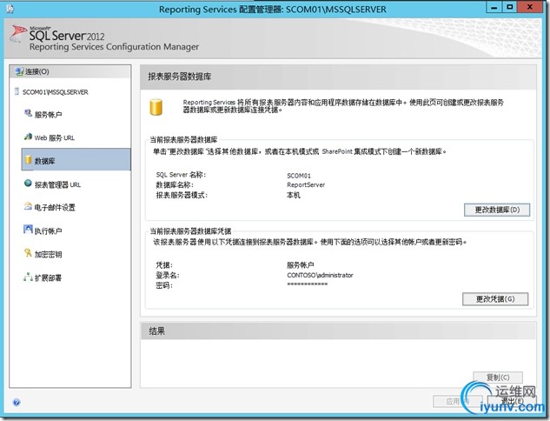
Task: Click the ReportServer database name value
Action: pos(306,185)
